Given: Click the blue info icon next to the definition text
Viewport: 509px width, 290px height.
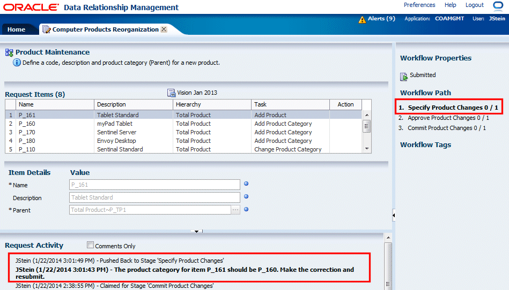Looking at the screenshot, I should [17, 63].
